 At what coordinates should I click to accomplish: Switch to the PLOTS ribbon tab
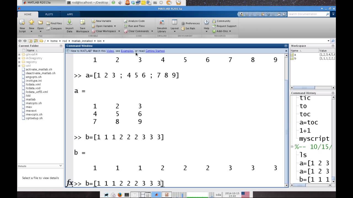pos(49,14)
